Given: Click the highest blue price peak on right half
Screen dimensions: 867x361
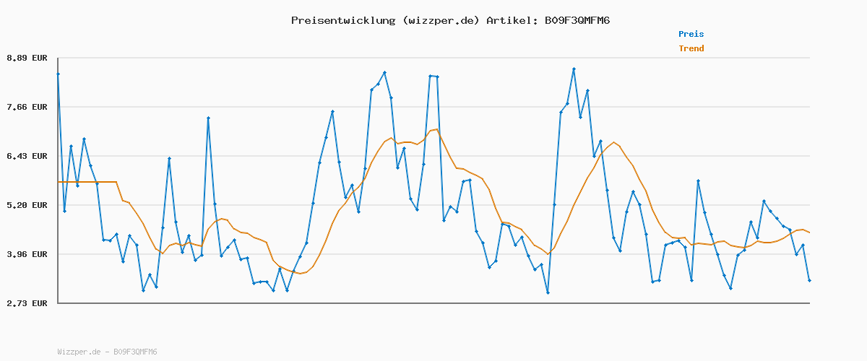Looking at the screenshot, I should pyautogui.click(x=574, y=69).
